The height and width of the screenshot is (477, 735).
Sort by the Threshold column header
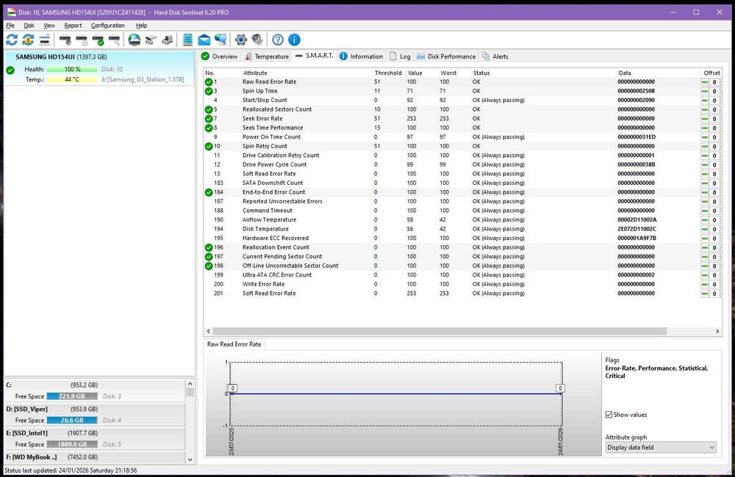(388, 73)
